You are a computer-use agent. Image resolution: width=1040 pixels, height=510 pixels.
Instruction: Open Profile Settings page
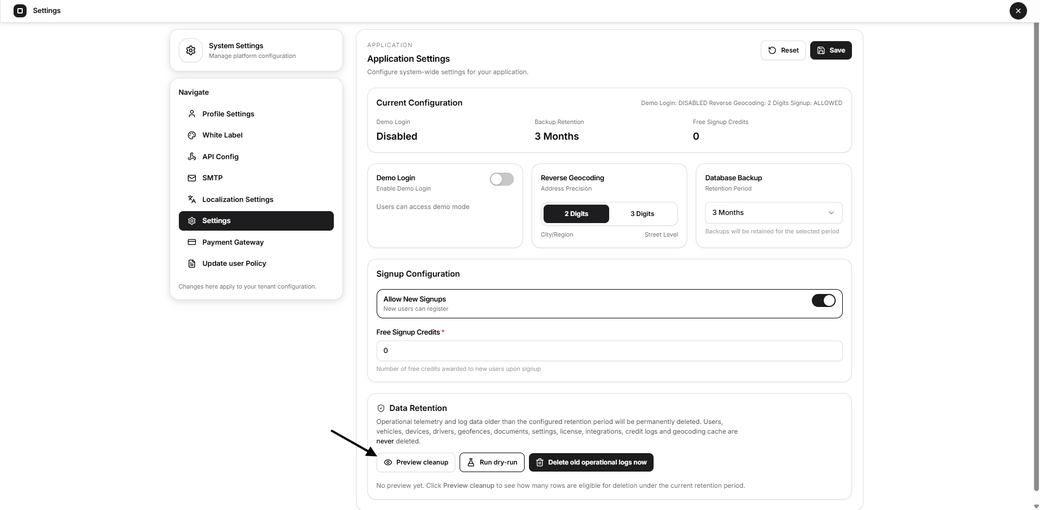coord(256,114)
